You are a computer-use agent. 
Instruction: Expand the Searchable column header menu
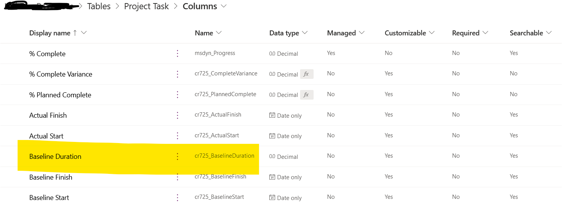(549, 33)
